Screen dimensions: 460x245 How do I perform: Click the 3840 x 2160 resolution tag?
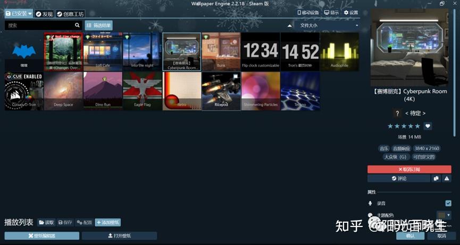click(x=426, y=148)
